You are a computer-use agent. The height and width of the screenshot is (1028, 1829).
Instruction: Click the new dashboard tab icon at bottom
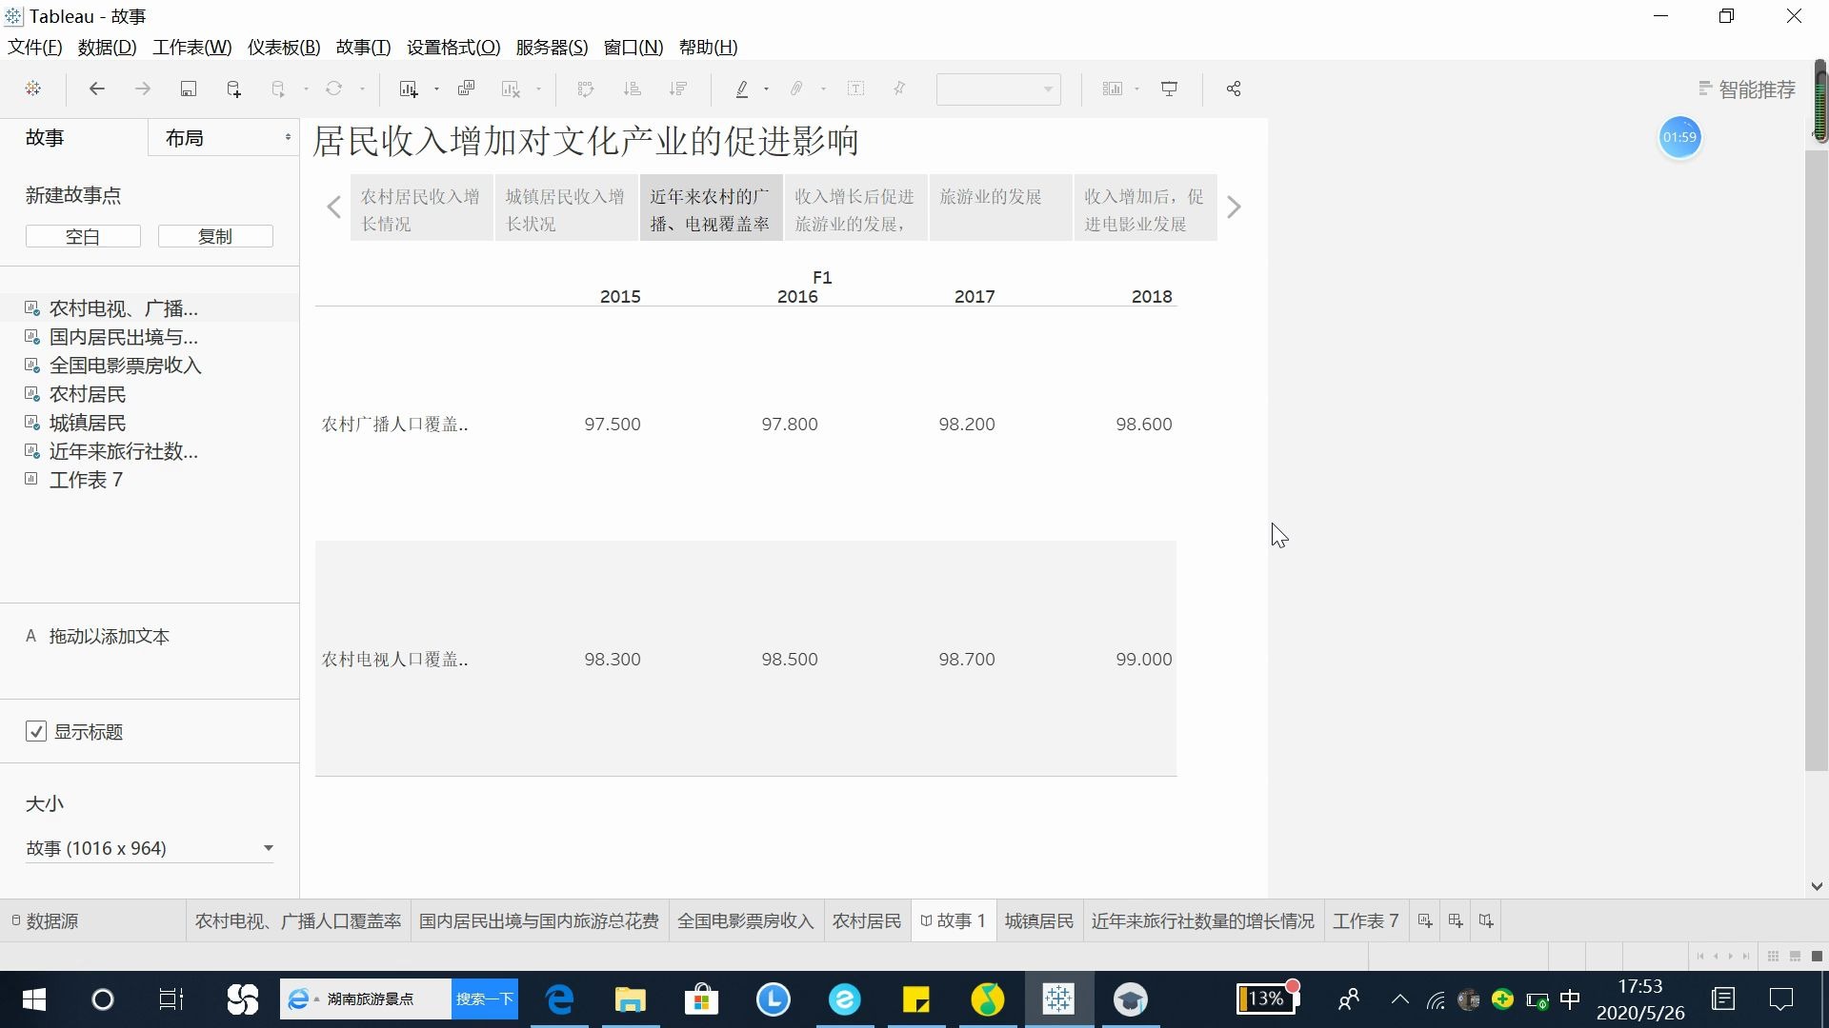point(1456,920)
